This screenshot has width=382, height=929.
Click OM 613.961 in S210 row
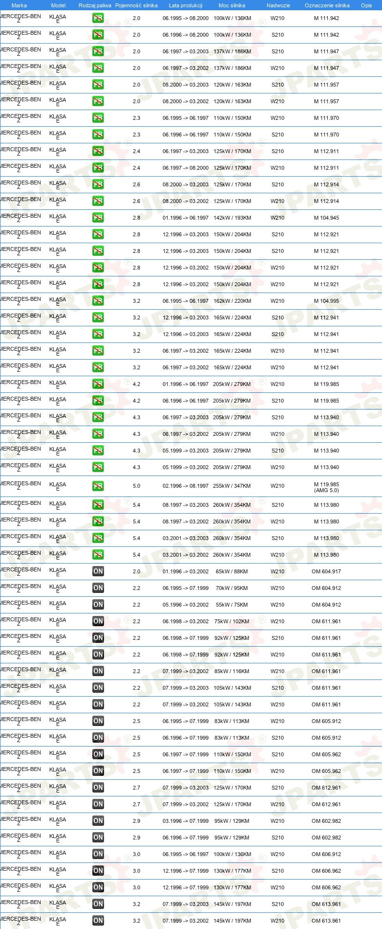coord(326,904)
